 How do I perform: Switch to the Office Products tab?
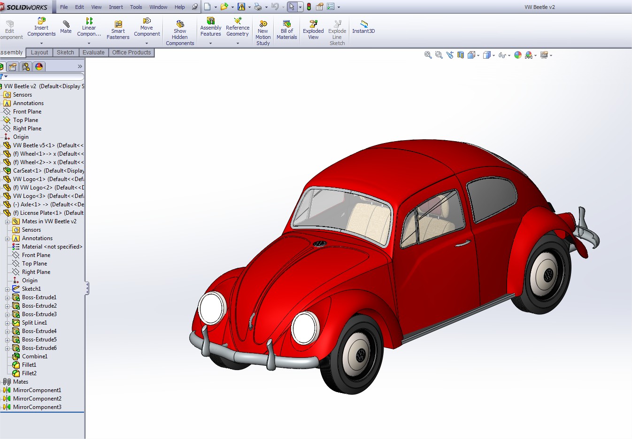point(131,53)
